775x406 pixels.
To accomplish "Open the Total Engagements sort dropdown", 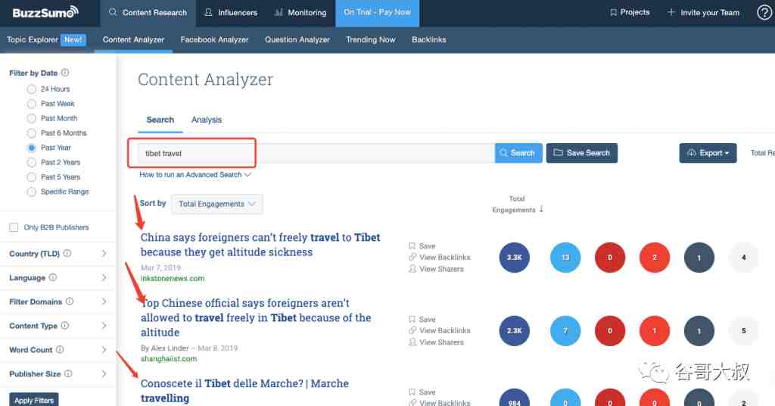I will coord(217,204).
